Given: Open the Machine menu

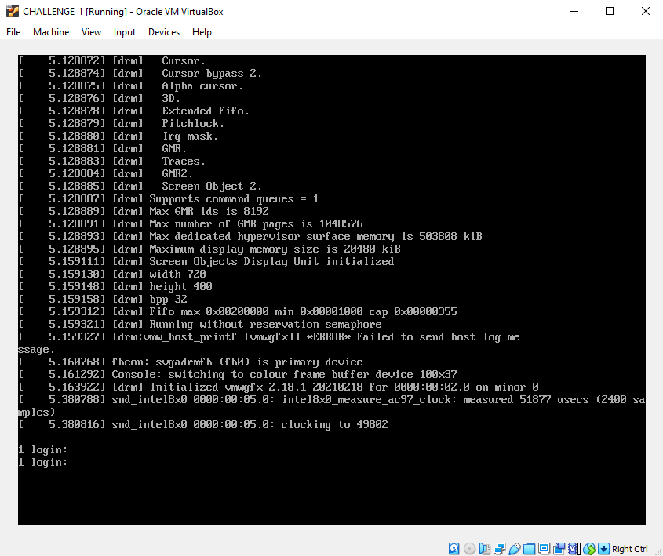Looking at the screenshot, I should click(51, 32).
